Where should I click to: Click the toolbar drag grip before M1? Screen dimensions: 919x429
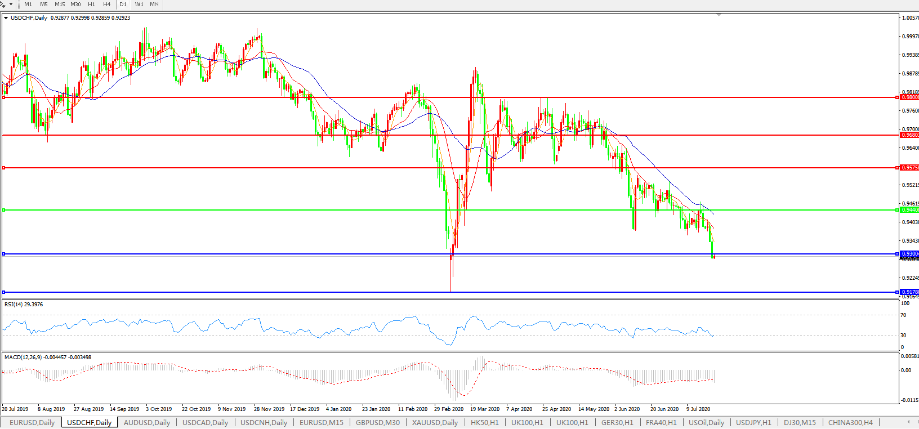point(19,4)
